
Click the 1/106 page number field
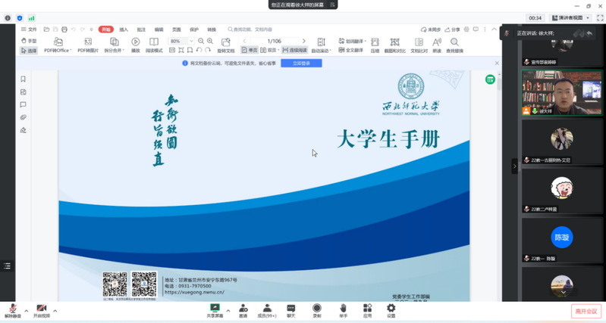[x=274, y=41]
